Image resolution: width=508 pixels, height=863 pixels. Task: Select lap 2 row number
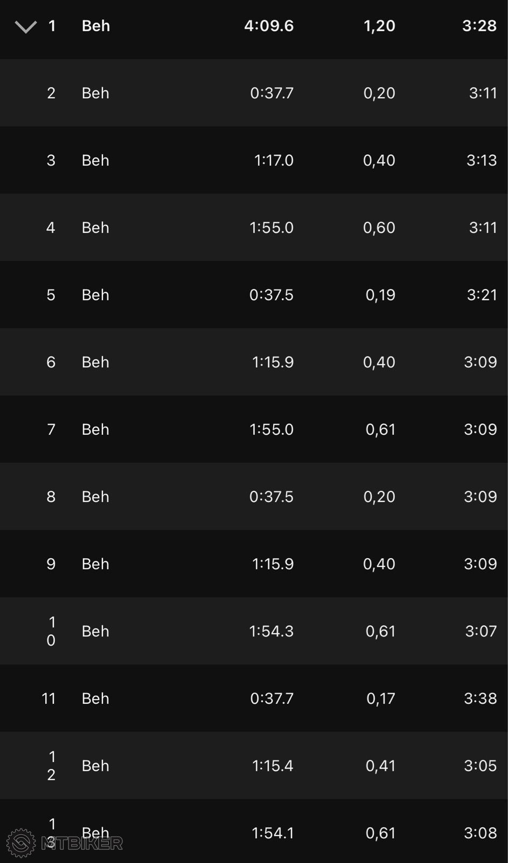tap(51, 93)
